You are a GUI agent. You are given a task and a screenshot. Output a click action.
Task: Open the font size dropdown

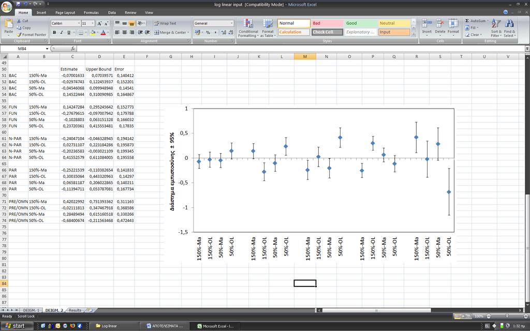[x=93, y=23]
